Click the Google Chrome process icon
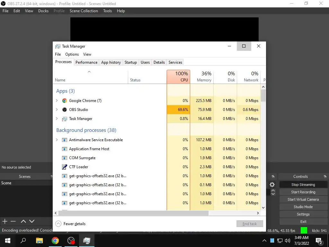 pyautogui.click(x=64, y=101)
